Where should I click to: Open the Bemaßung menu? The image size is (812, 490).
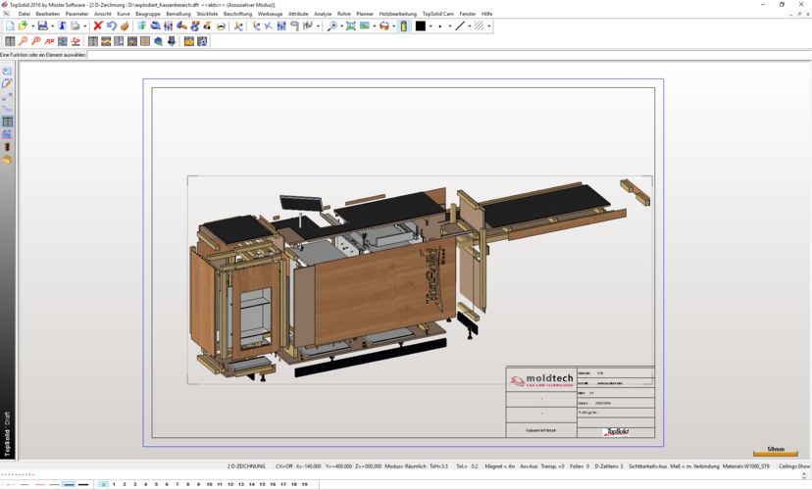pyautogui.click(x=178, y=14)
